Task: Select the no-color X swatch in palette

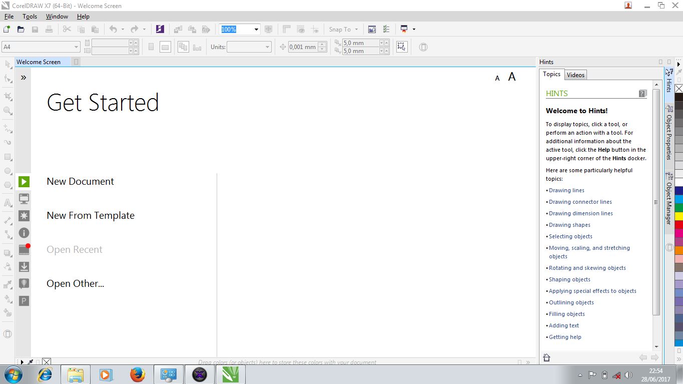Action: point(679,89)
